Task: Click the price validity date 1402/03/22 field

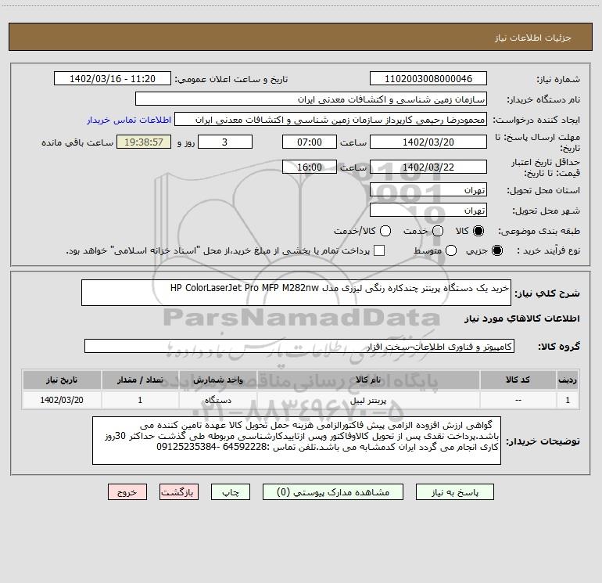Action: click(428, 167)
